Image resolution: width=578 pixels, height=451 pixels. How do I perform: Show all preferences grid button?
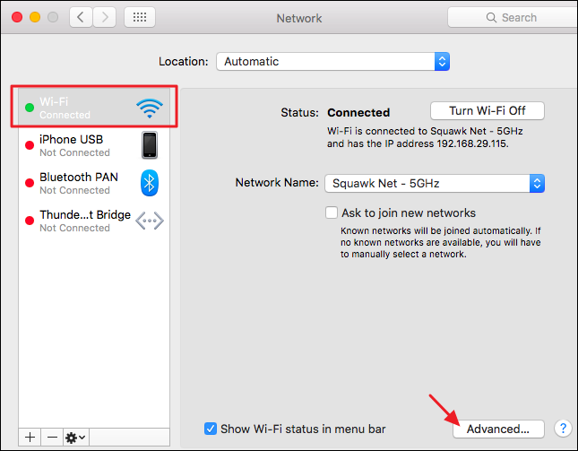[x=139, y=17]
